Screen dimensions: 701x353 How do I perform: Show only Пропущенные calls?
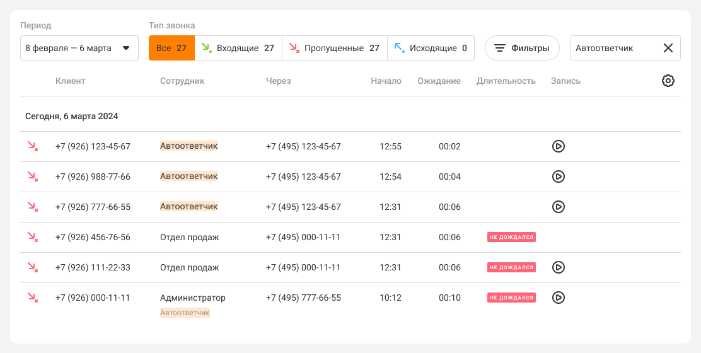(x=335, y=48)
